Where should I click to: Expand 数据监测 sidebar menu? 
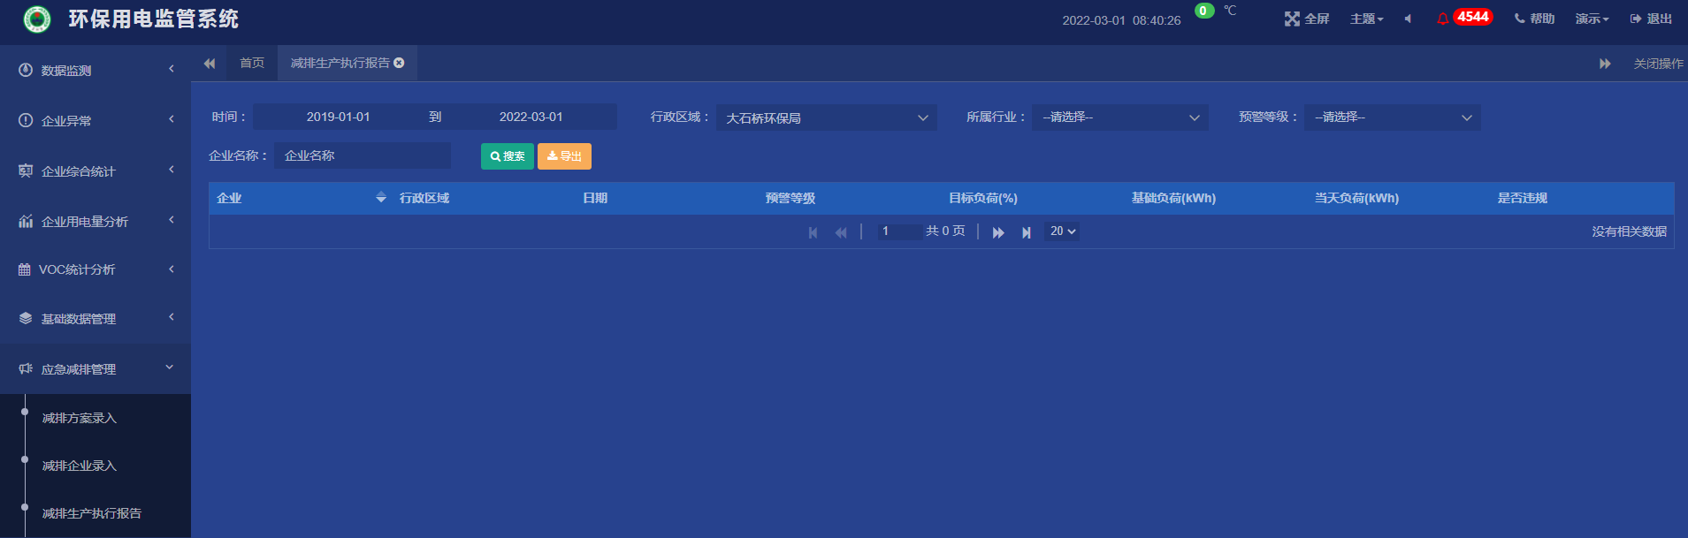(x=95, y=70)
